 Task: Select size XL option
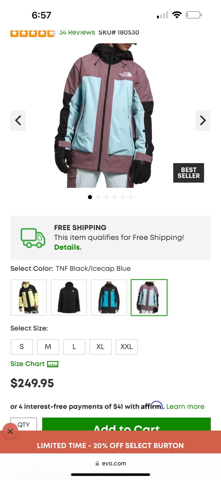coord(100,347)
